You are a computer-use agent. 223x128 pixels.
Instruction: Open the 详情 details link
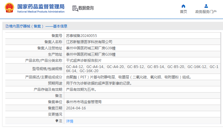[70, 121]
